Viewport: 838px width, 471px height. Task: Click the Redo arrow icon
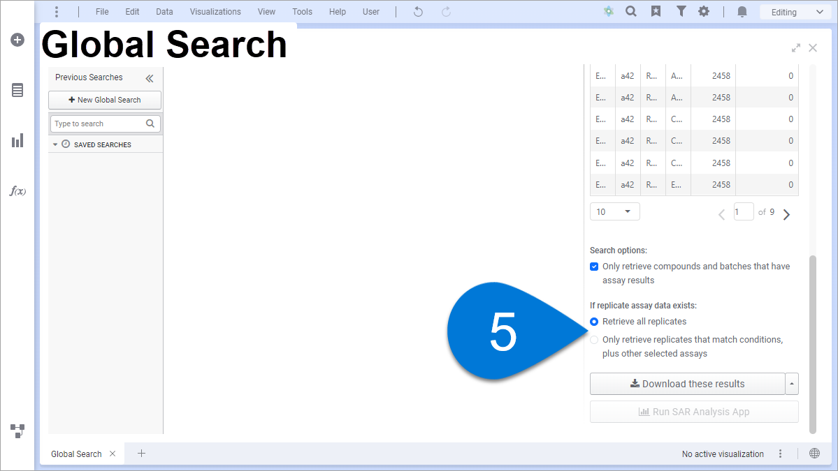(446, 12)
